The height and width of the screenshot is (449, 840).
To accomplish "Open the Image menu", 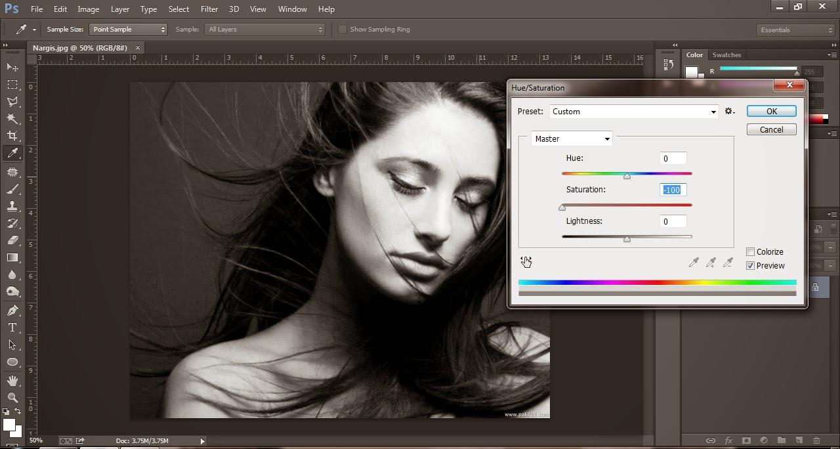I will coord(88,9).
